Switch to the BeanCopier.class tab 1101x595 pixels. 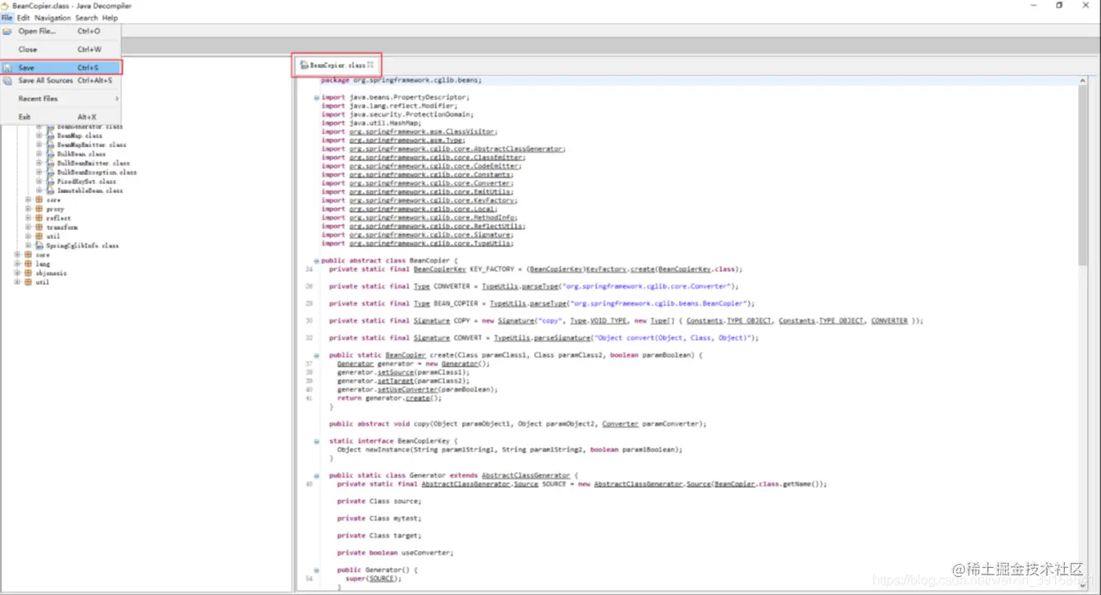pos(338,65)
